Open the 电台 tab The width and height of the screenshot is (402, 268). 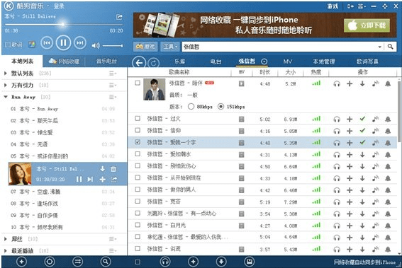216,62
